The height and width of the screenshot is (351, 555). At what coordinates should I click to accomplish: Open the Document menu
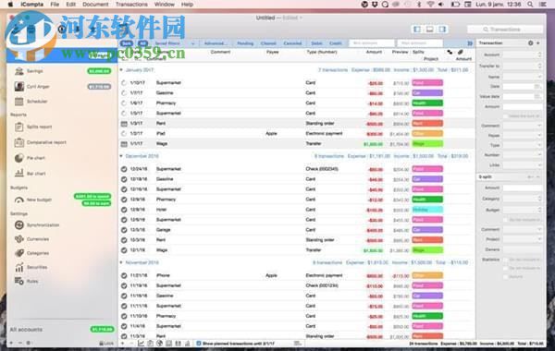[x=95, y=5]
